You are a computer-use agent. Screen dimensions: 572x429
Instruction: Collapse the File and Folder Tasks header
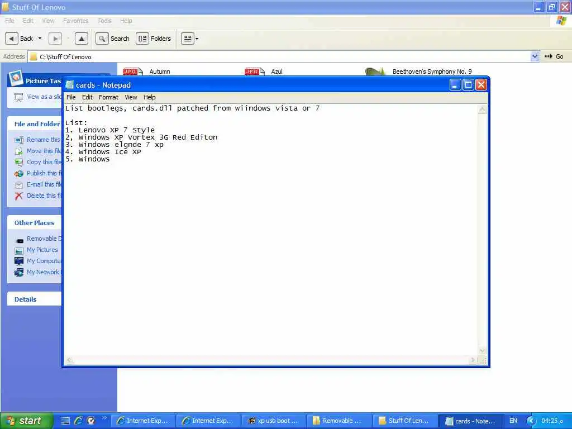[x=34, y=123]
